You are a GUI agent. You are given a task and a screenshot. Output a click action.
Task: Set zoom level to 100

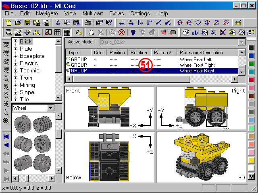point(6,70)
